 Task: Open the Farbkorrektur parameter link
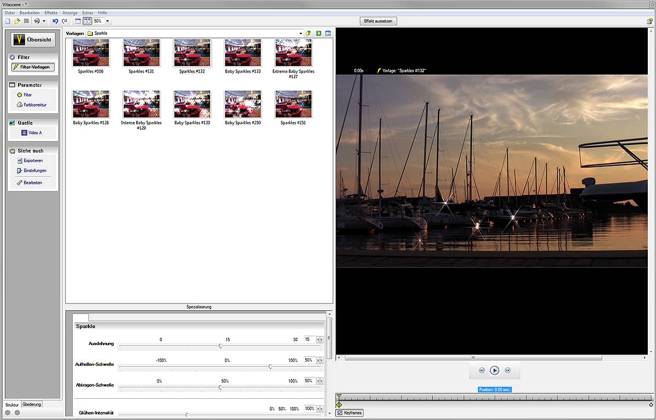point(35,104)
